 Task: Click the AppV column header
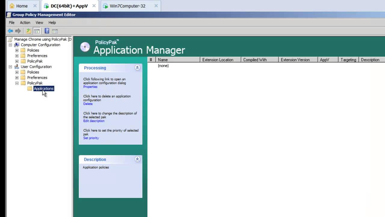[328, 60]
